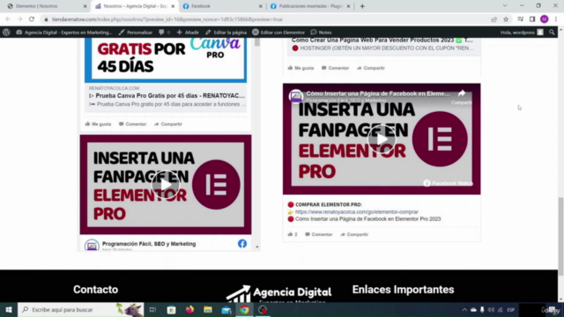The image size is (564, 317).
Task: Bookmark this page with the star icon
Action: click(x=506, y=19)
